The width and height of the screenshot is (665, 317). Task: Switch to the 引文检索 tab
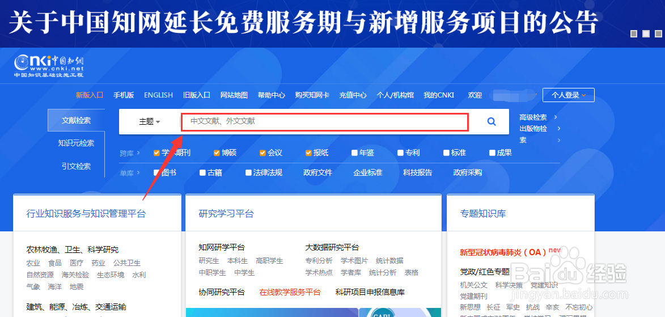(x=77, y=166)
